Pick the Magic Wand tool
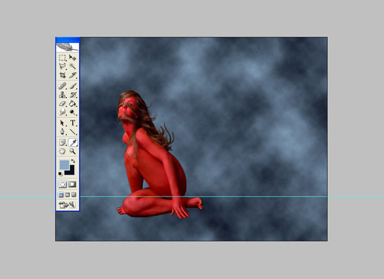384x279 pixels. [72, 66]
